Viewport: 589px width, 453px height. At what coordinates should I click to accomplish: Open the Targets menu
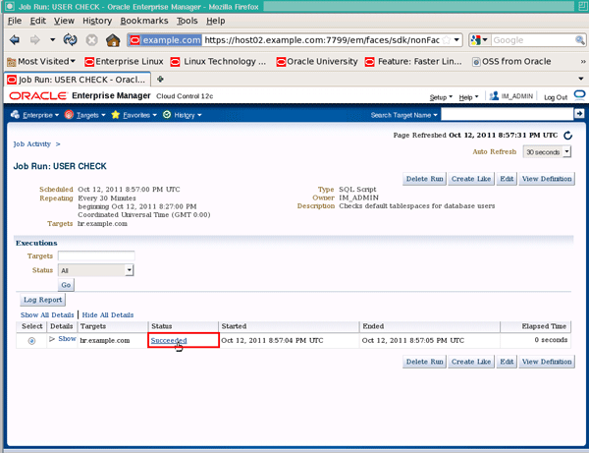pos(84,115)
